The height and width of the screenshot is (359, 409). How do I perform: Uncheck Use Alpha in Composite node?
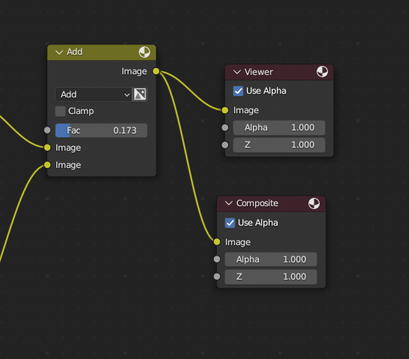[x=230, y=223]
